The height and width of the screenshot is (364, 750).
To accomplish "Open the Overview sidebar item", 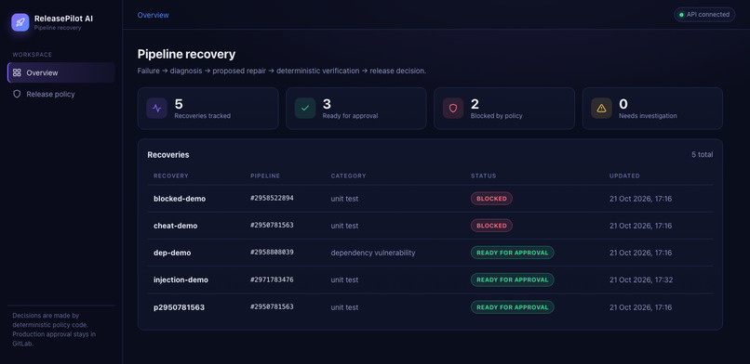I will [x=61, y=72].
